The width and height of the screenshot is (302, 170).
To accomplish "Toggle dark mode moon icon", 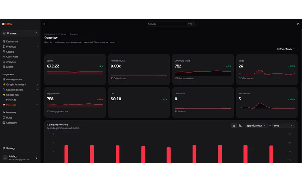I will (x=298, y=24).
